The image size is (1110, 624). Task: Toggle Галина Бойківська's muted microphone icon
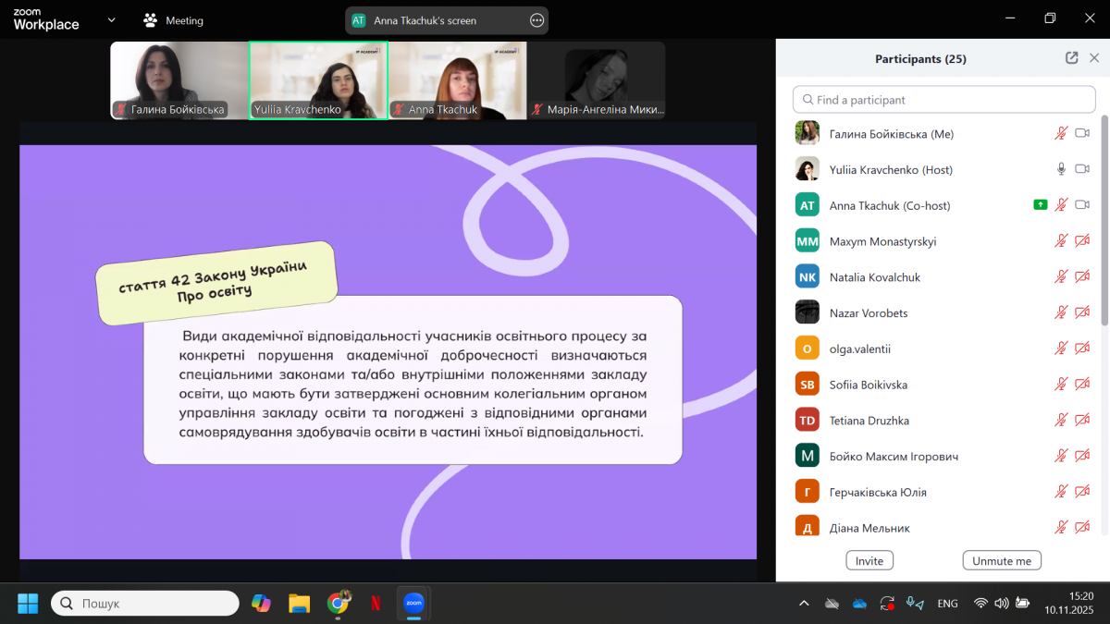[1062, 134]
